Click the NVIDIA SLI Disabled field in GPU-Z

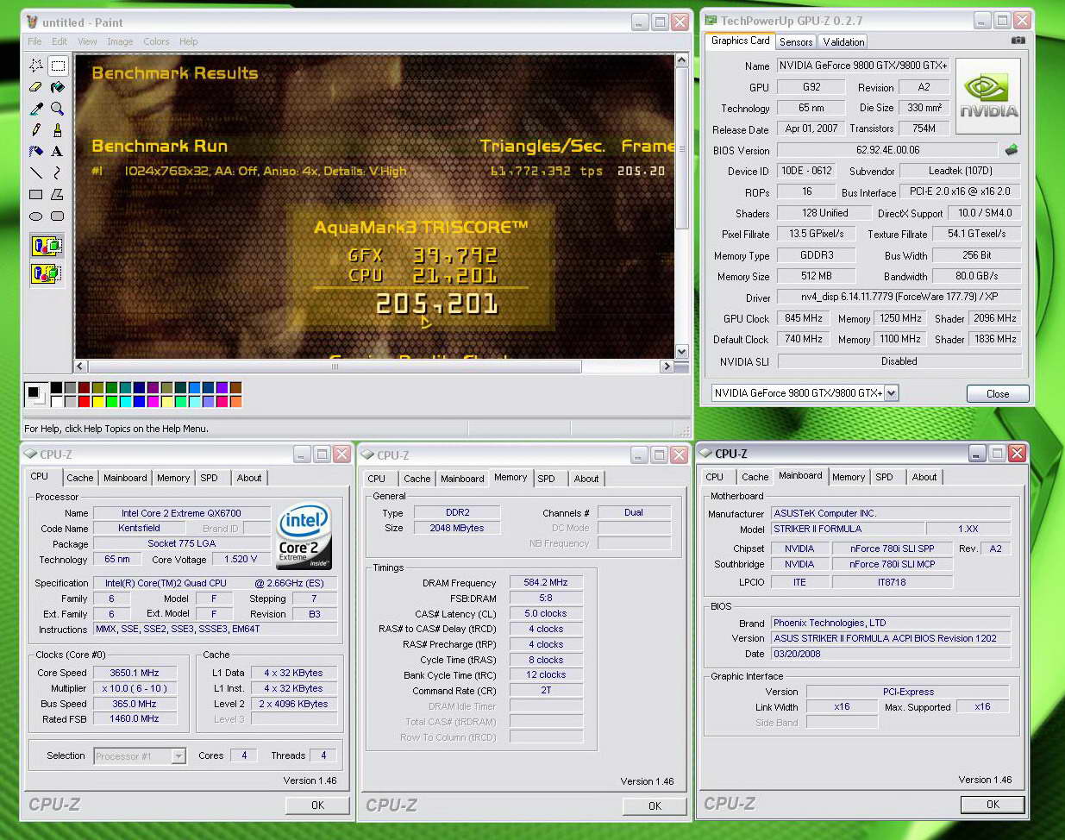[x=899, y=362]
